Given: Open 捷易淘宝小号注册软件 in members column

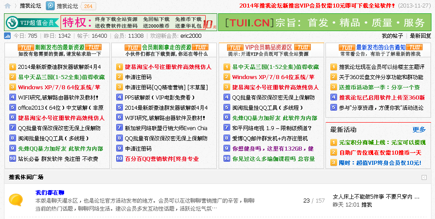Looking at the screenshot, I should (168, 67).
